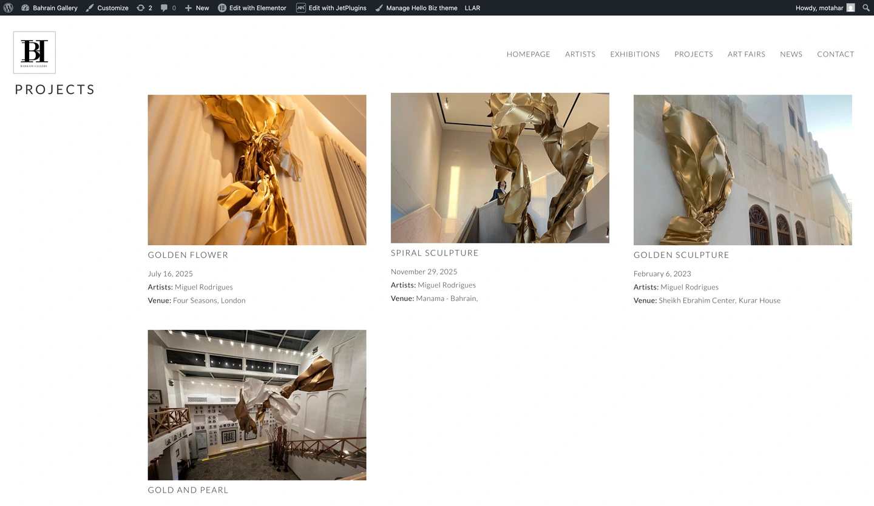Viewport: 874px width, 506px height.
Task: Navigate to the Exhibitions menu item
Action: (634, 54)
